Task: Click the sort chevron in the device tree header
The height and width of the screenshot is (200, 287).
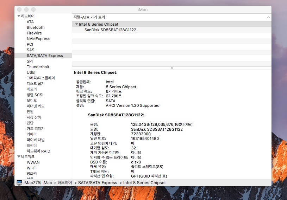Action: pos(268,17)
